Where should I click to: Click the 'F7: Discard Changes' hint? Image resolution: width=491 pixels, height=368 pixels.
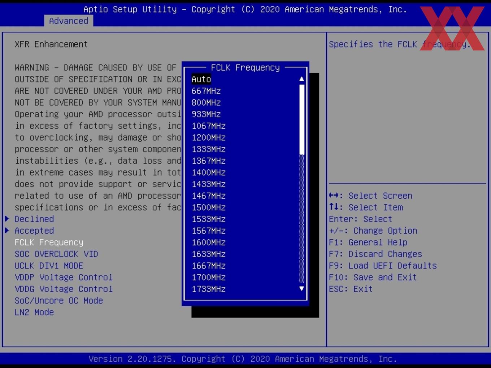pos(375,254)
